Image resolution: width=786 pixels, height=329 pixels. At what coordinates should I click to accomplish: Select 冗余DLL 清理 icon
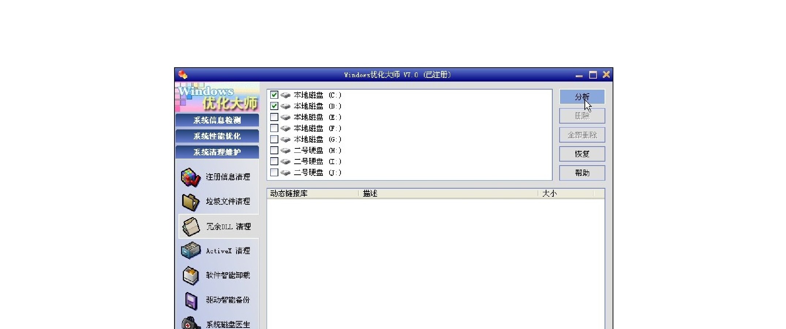pos(191,227)
